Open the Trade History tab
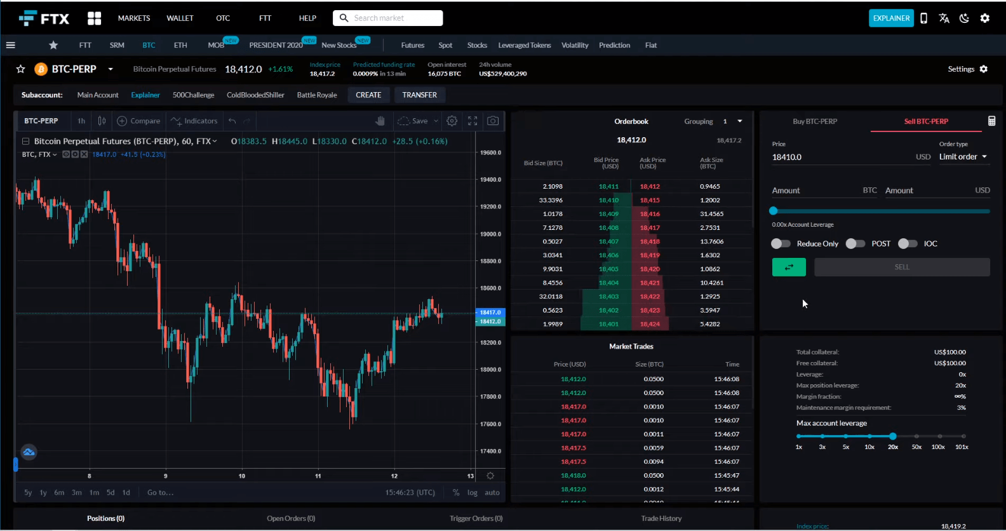The image size is (1006, 531). click(661, 518)
